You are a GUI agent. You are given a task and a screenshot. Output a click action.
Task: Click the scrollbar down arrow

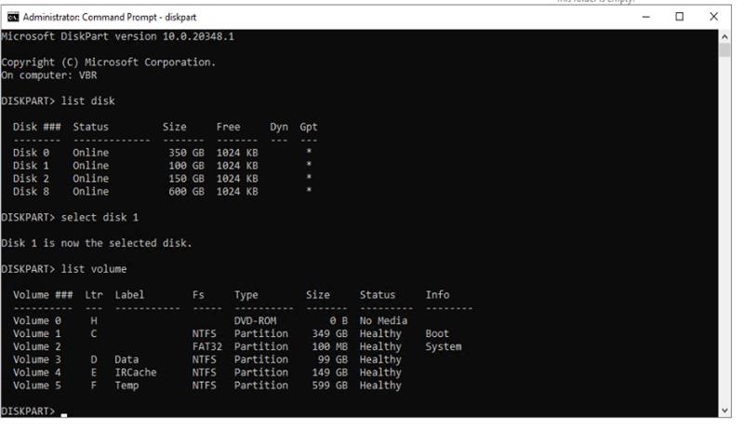725,410
